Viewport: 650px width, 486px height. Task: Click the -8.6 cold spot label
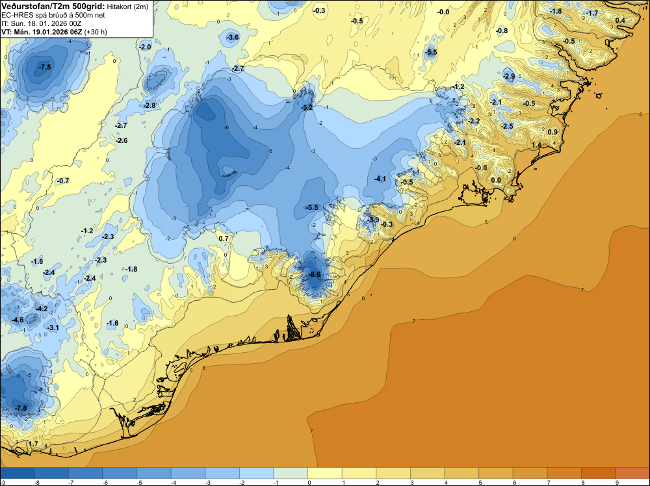pos(315,274)
